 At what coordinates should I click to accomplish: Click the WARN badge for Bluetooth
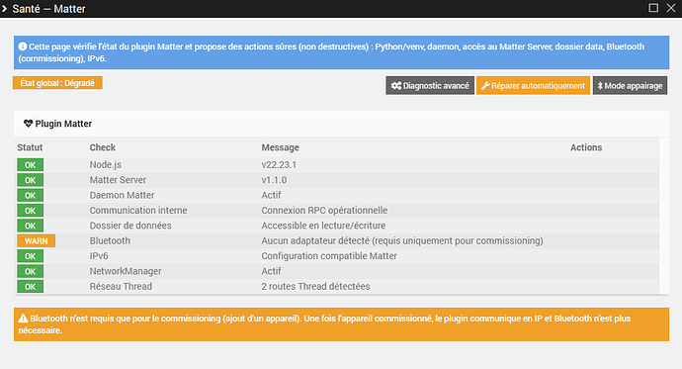click(x=37, y=241)
